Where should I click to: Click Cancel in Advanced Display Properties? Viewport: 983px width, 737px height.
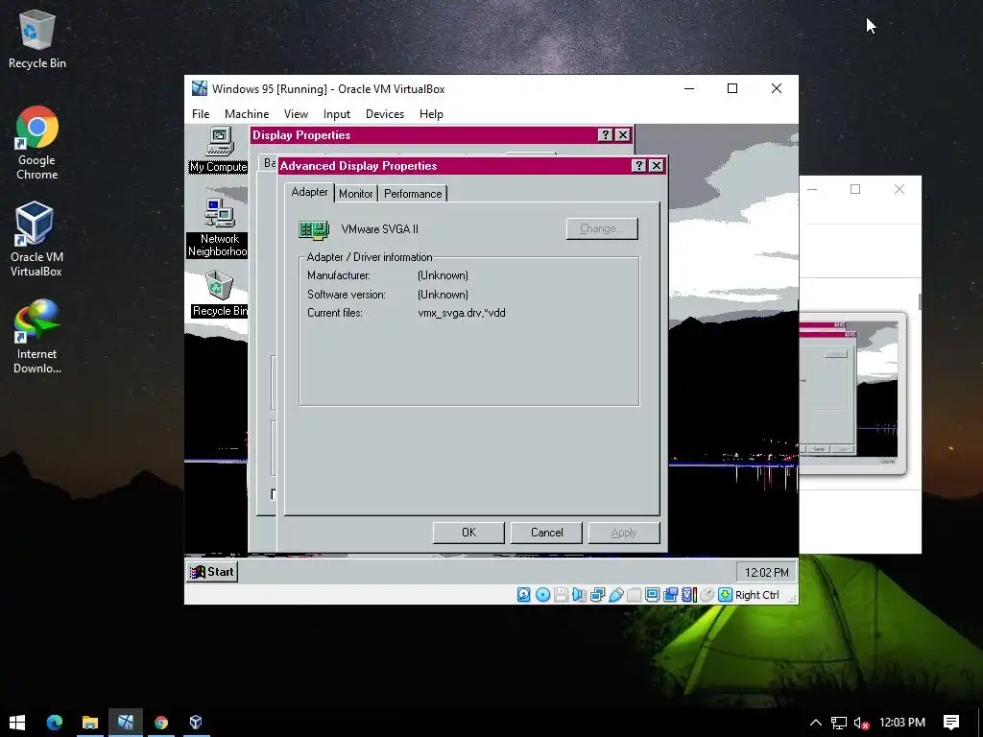(x=546, y=533)
